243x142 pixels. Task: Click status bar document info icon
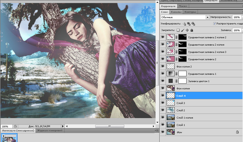[15, 126]
